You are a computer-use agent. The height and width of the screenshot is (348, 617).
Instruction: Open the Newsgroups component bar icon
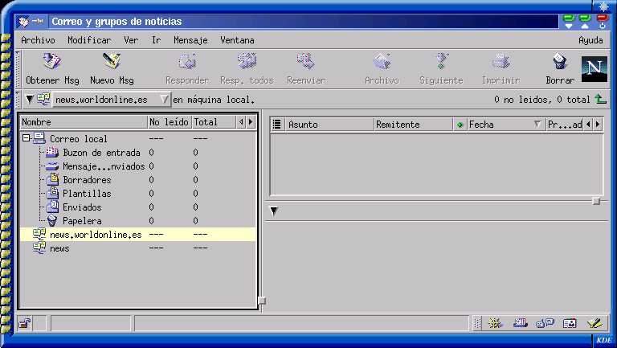point(545,324)
